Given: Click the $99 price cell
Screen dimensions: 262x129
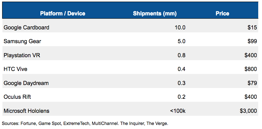Looking at the screenshot, I should point(252,41).
